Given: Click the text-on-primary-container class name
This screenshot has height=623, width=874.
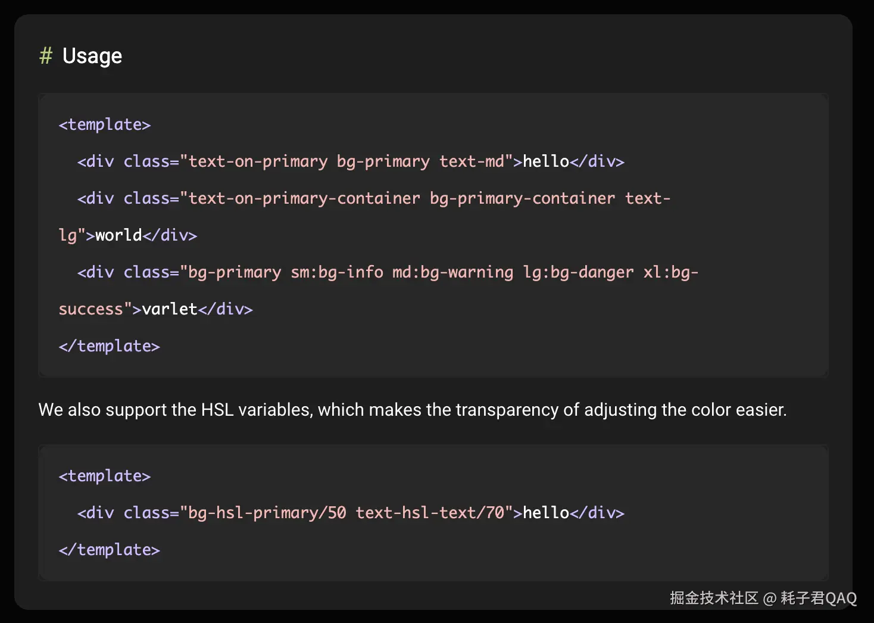Looking at the screenshot, I should (x=304, y=198).
